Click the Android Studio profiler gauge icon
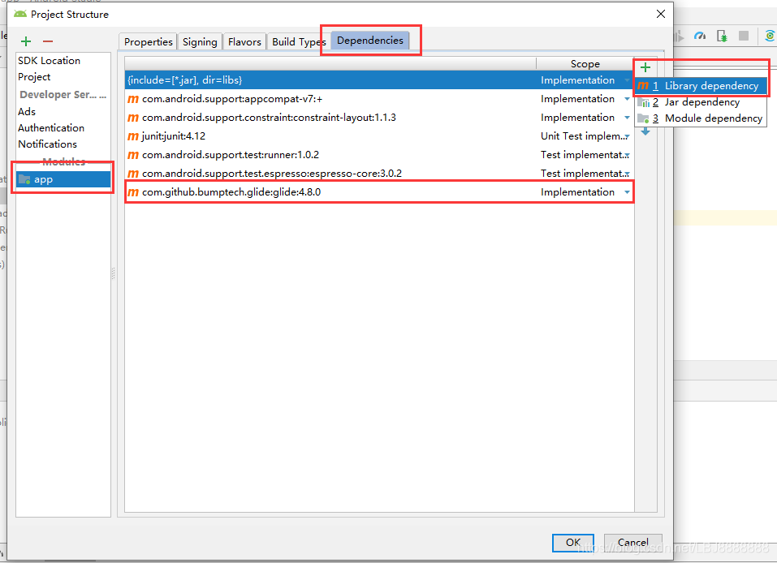Viewport: 777px width, 563px height. tap(700, 36)
